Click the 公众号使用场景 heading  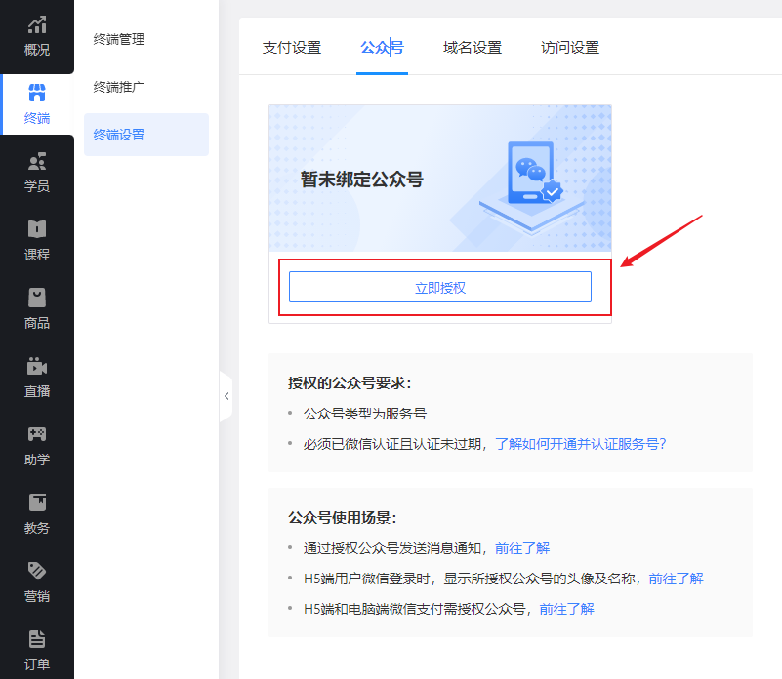(x=342, y=518)
